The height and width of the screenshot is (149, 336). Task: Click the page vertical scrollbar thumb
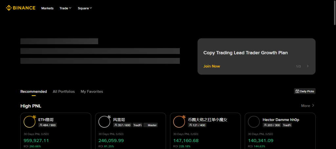click(335, 13)
